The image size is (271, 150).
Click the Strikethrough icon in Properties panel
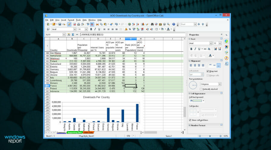point(205,49)
